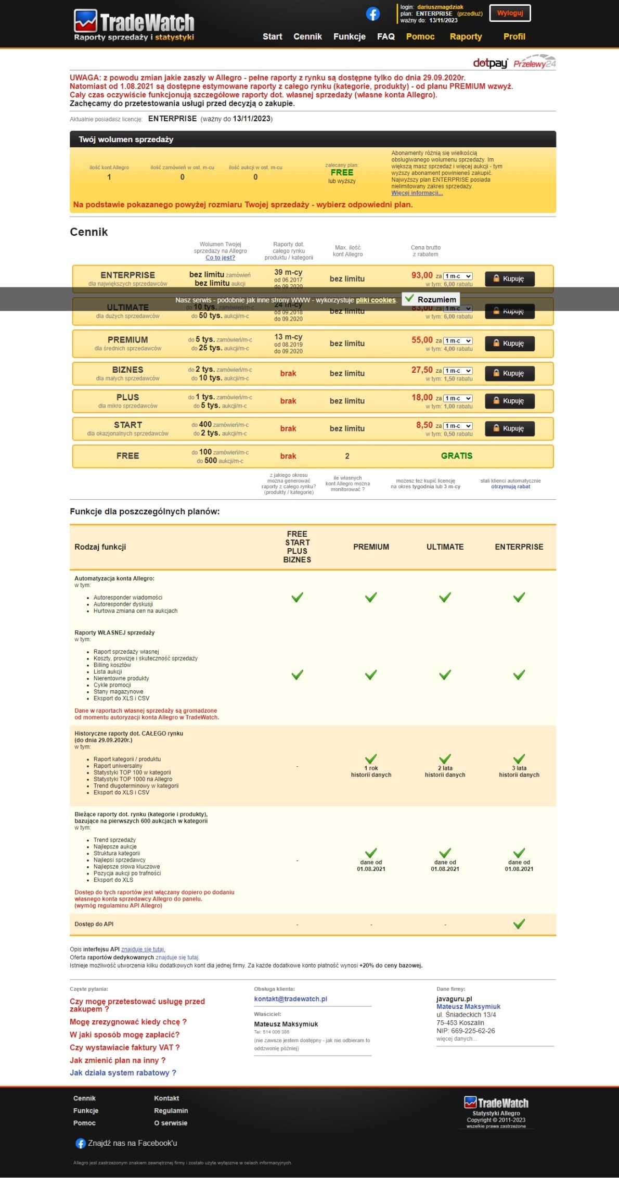Click the footer Pomoc link

84,1123
